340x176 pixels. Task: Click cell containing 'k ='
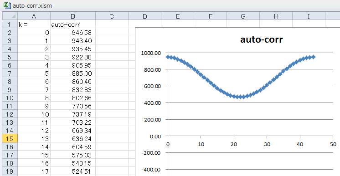pyautogui.click(x=34, y=24)
